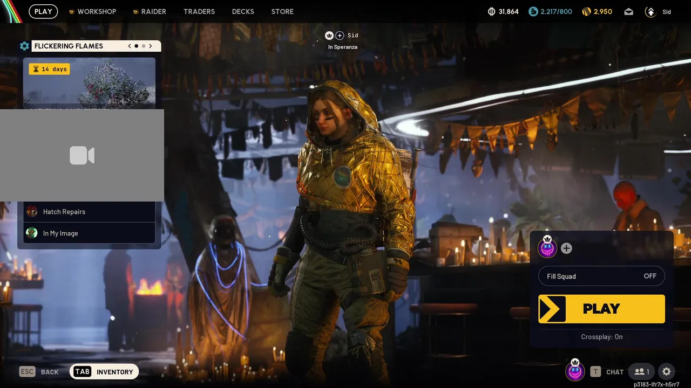This screenshot has height=388, width=691.
Task: Open the mailbox envelope icon
Action: coord(628,11)
